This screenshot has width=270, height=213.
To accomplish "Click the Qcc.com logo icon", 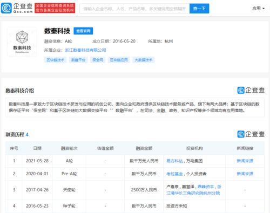I will [6, 8].
